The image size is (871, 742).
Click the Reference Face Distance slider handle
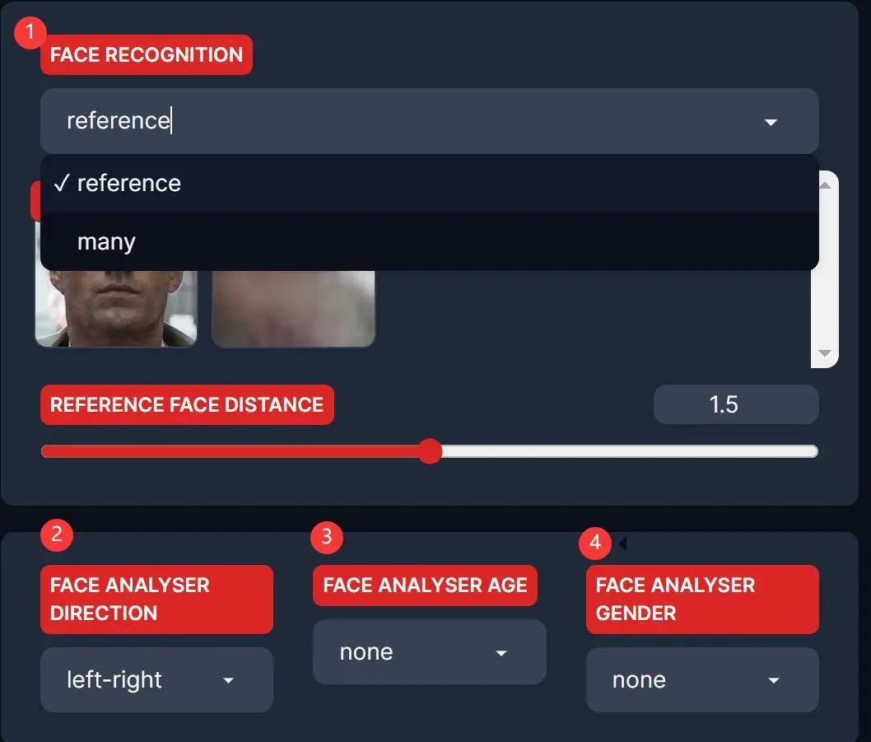[x=430, y=451]
